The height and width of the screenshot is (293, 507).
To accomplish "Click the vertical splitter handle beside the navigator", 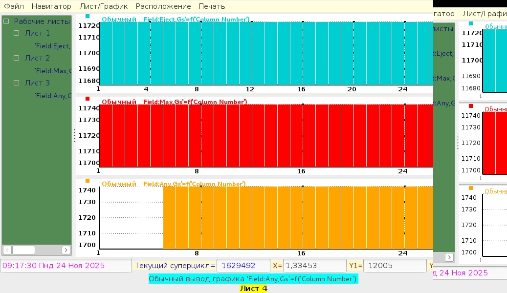I will point(74,135).
